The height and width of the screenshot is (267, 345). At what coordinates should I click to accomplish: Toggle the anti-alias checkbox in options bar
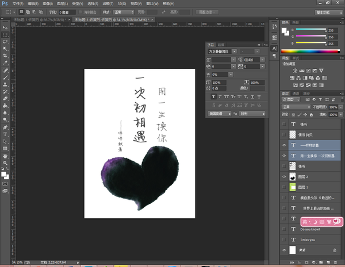click(80, 12)
